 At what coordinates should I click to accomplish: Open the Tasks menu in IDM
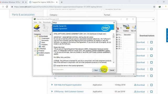pyautogui.click(x=35, y=22)
